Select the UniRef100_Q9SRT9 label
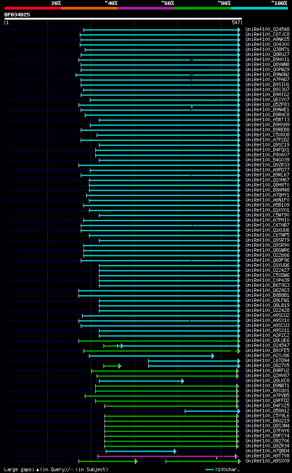Screen dimensions: 292x473 (x=267, y=240)
